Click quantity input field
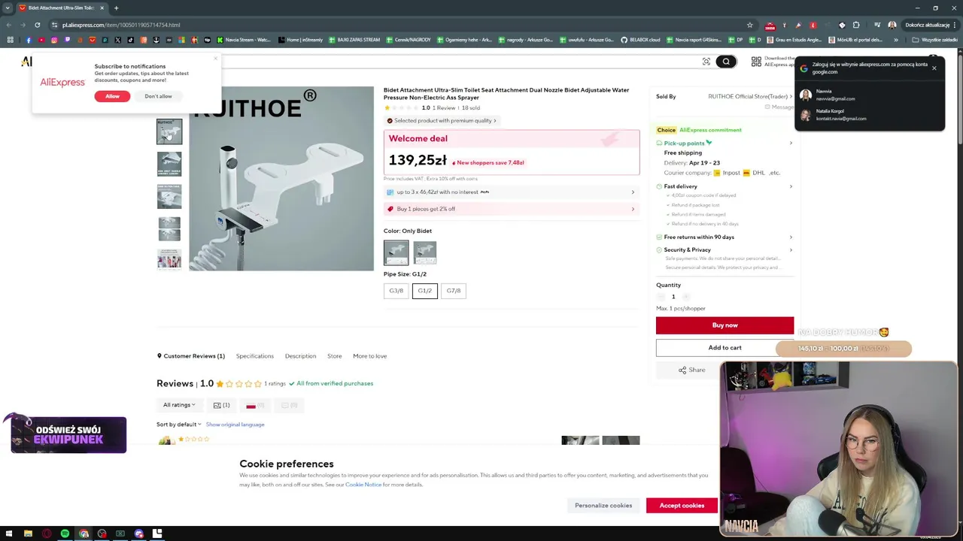This screenshot has width=963, height=541. pyautogui.click(x=673, y=297)
